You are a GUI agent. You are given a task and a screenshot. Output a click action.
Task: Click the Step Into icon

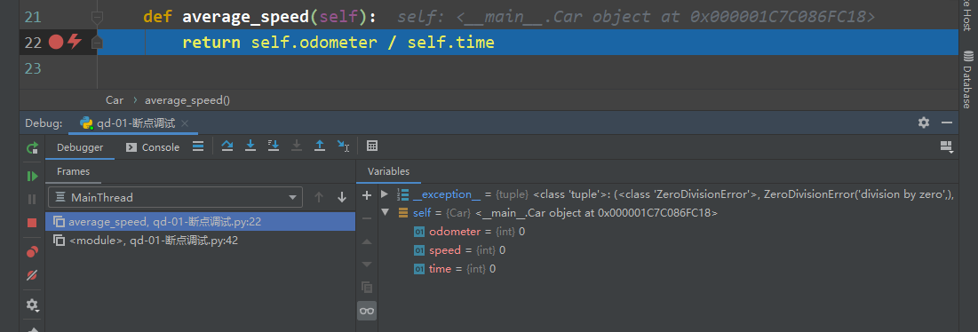[x=250, y=146]
